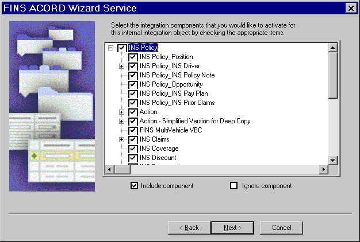Uncheck the INS Claims checkbox
This screenshot has width=360, height=242.
point(133,139)
